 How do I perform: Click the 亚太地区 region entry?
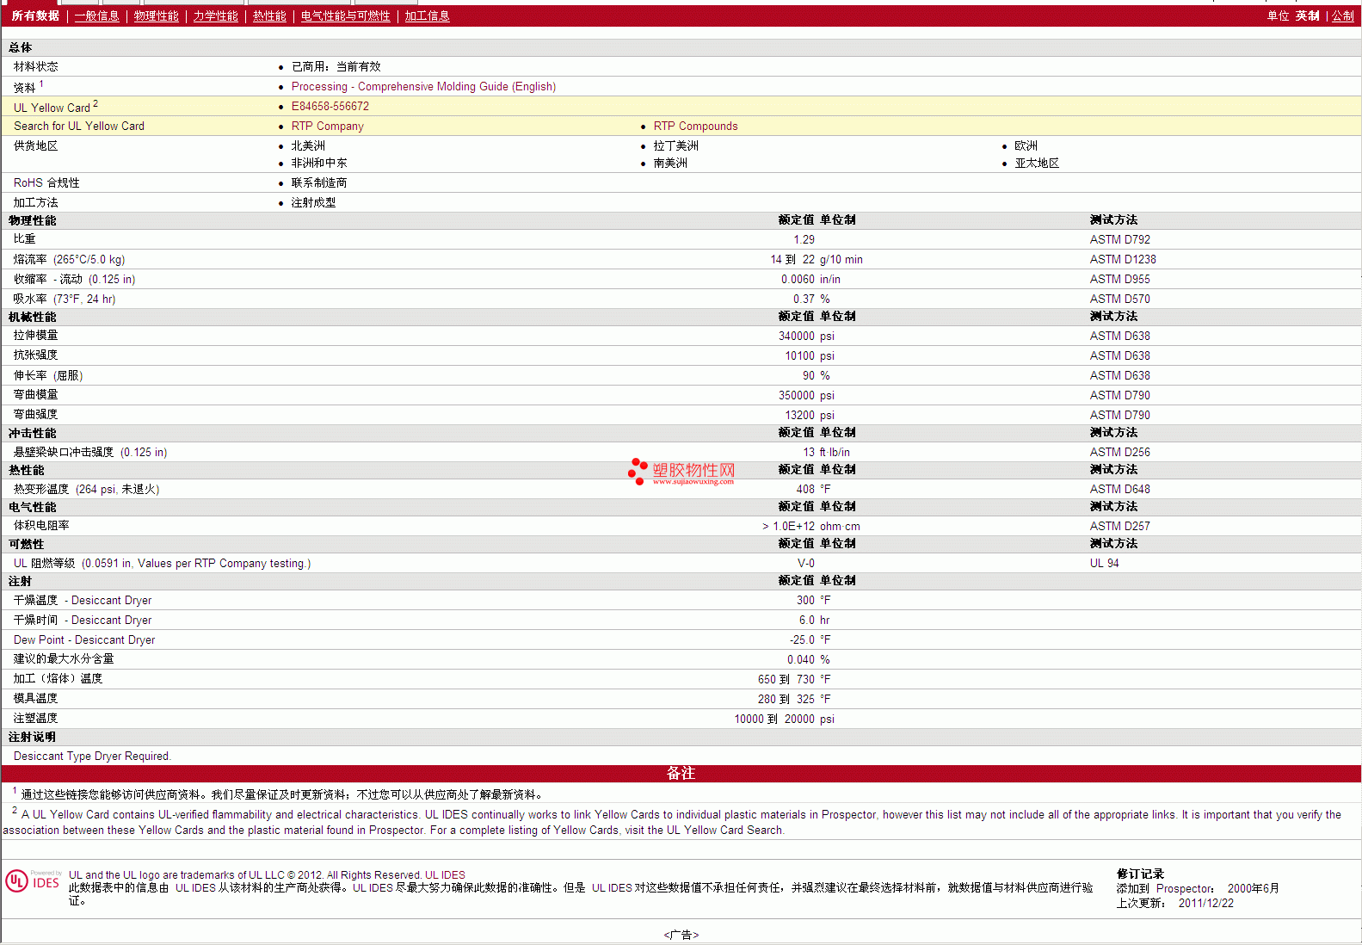1037,163
